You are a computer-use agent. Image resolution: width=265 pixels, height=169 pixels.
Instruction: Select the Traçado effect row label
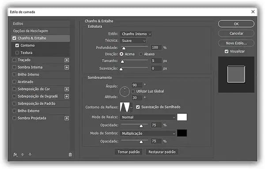click(24, 60)
